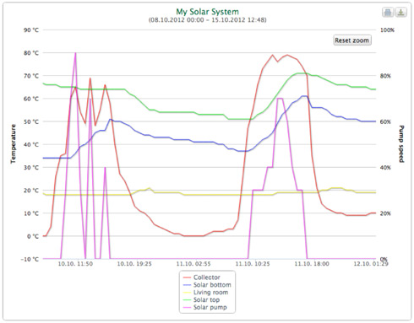Click the 90 °C temperature axis label
This screenshot has width=414, height=323.
(x=31, y=30)
